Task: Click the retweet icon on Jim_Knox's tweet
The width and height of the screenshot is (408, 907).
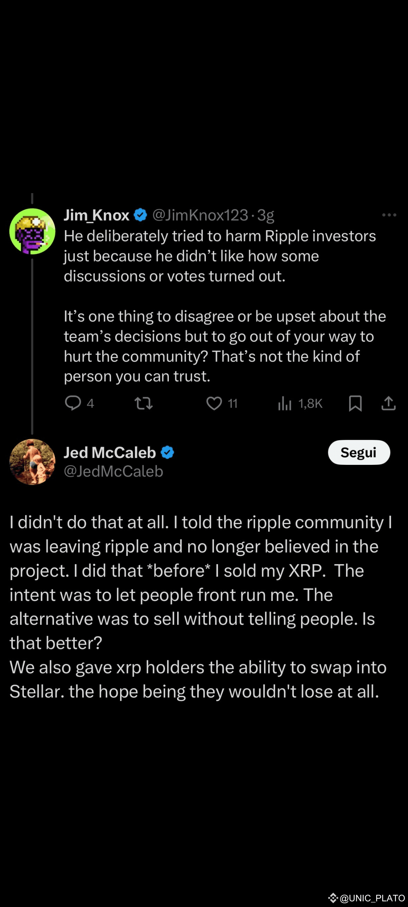Action: coord(144,403)
